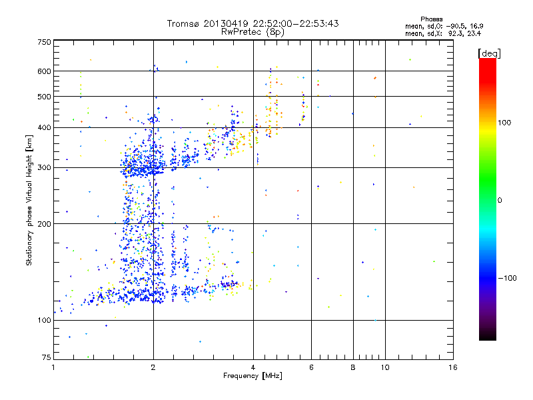
Task: Click the 16 tick label on the frequency axis
Action: [x=453, y=367]
